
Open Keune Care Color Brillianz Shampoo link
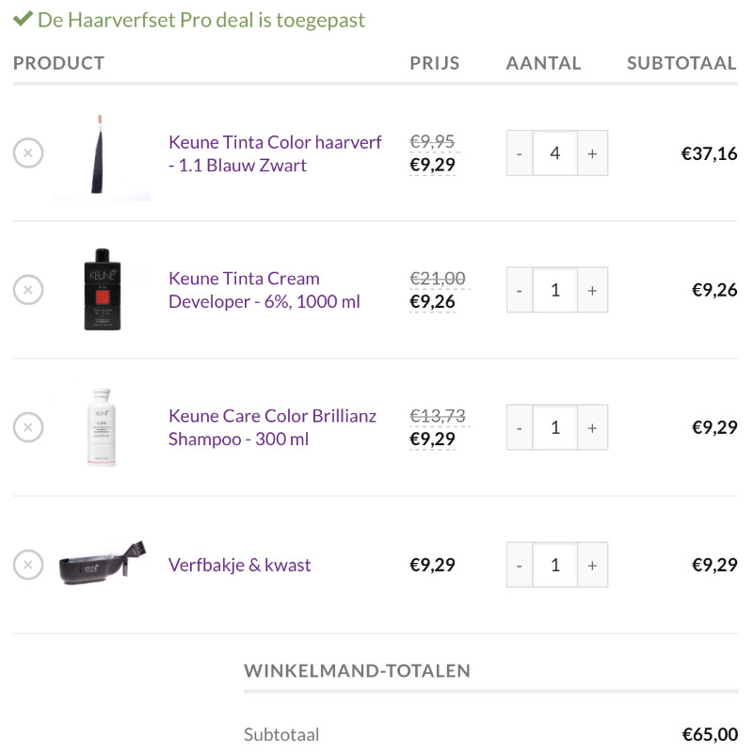point(272,427)
